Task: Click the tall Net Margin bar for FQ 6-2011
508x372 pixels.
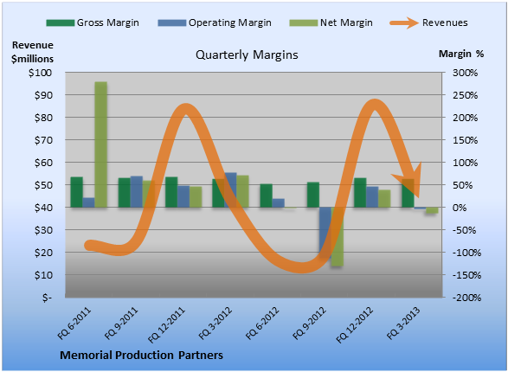Action: pyautogui.click(x=100, y=144)
